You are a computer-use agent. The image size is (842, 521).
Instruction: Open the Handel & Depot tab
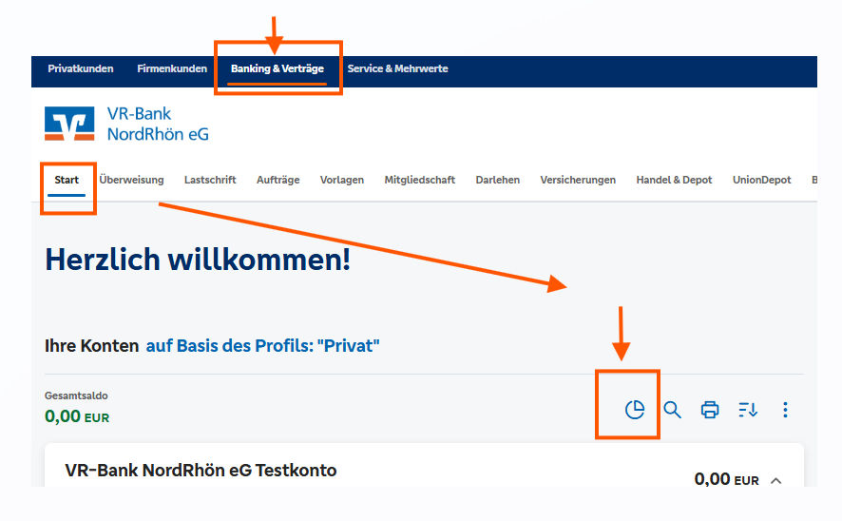(674, 180)
